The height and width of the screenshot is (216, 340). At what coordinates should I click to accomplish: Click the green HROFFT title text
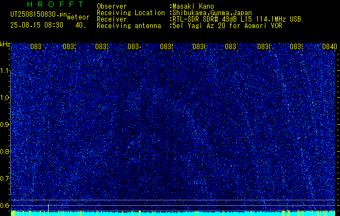point(55,4)
